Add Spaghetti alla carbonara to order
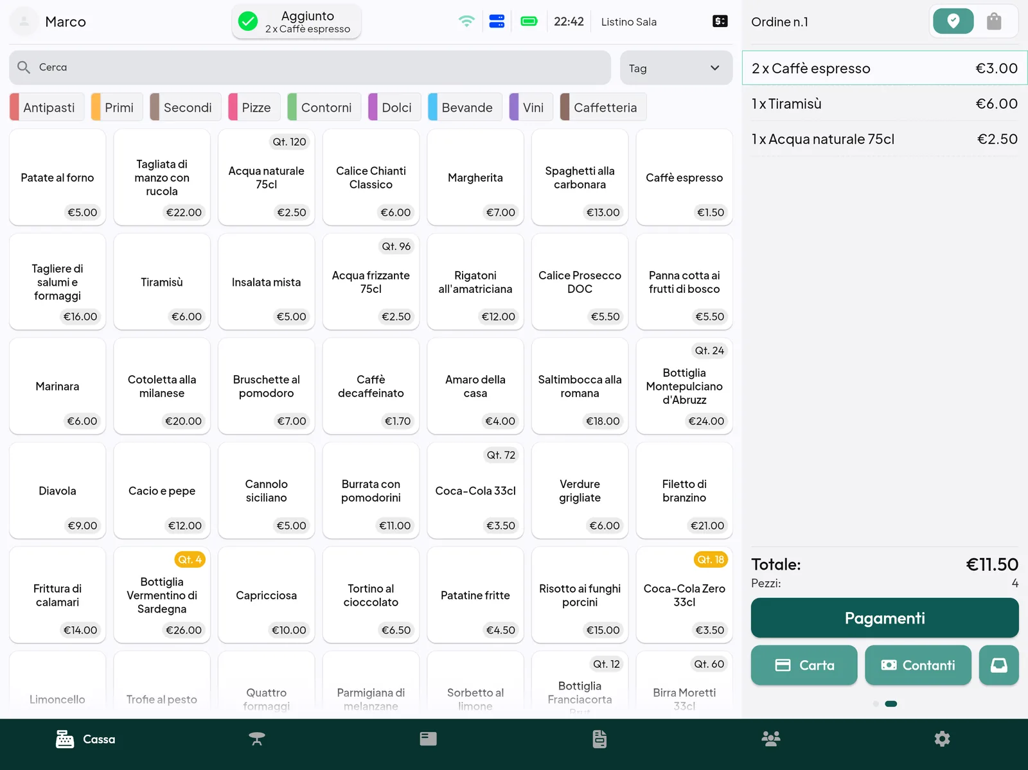 coord(580,177)
